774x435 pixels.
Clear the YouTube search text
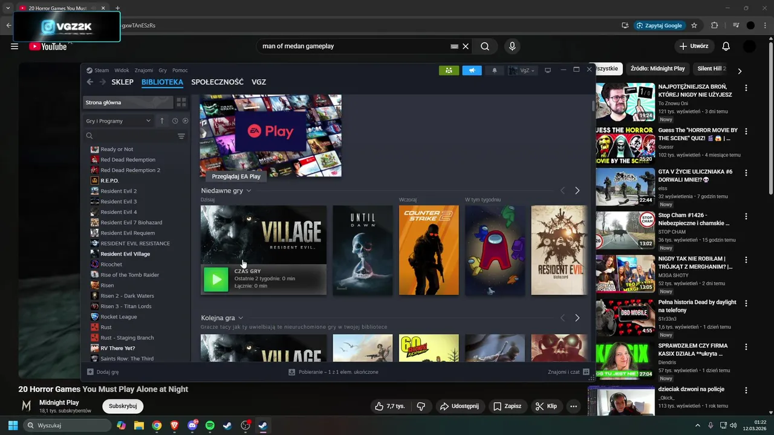(466, 47)
